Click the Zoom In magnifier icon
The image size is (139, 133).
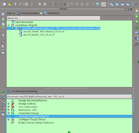[x=72, y=4]
